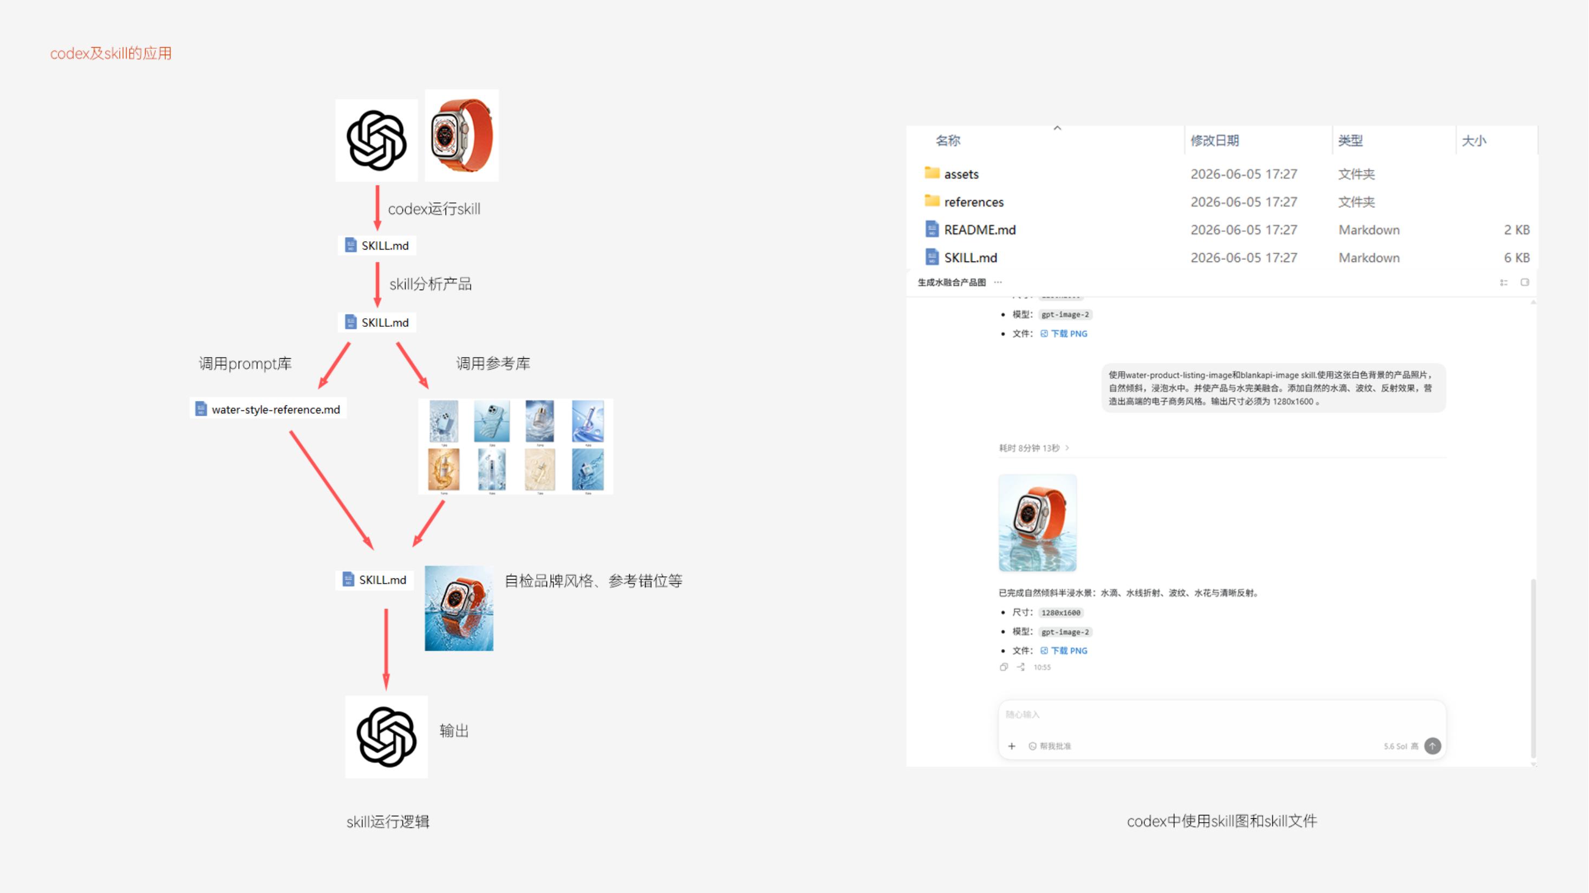The width and height of the screenshot is (1589, 893).
Task: Select the 6 KB SKILL.md file row
Action: tap(1221, 257)
